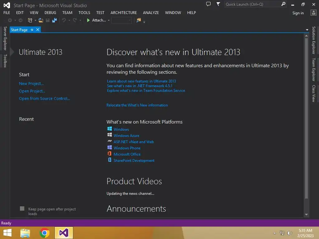This screenshot has height=239, width=319.
Task: Close the Start Page tab
Action: click(x=38, y=30)
